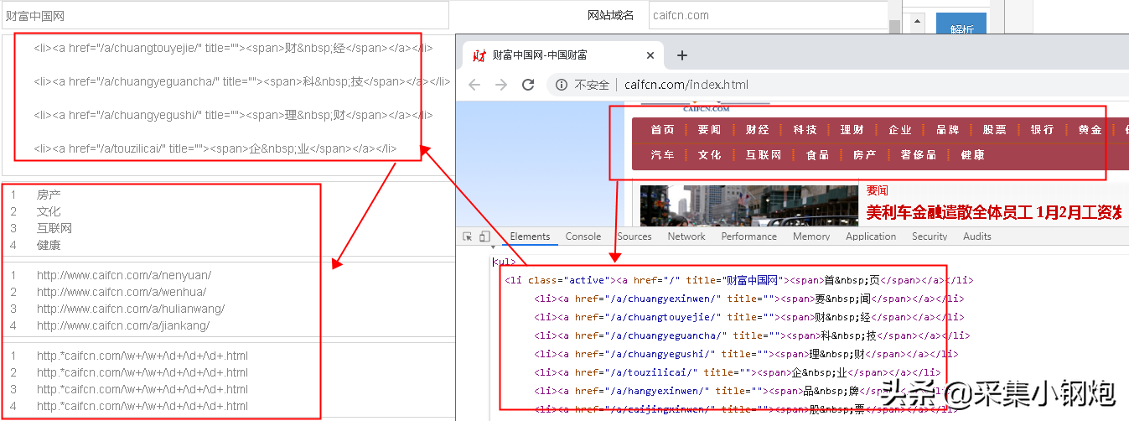This screenshot has height=421, width=1129.
Task: Open 银行 in site navigation
Action: (1043, 130)
